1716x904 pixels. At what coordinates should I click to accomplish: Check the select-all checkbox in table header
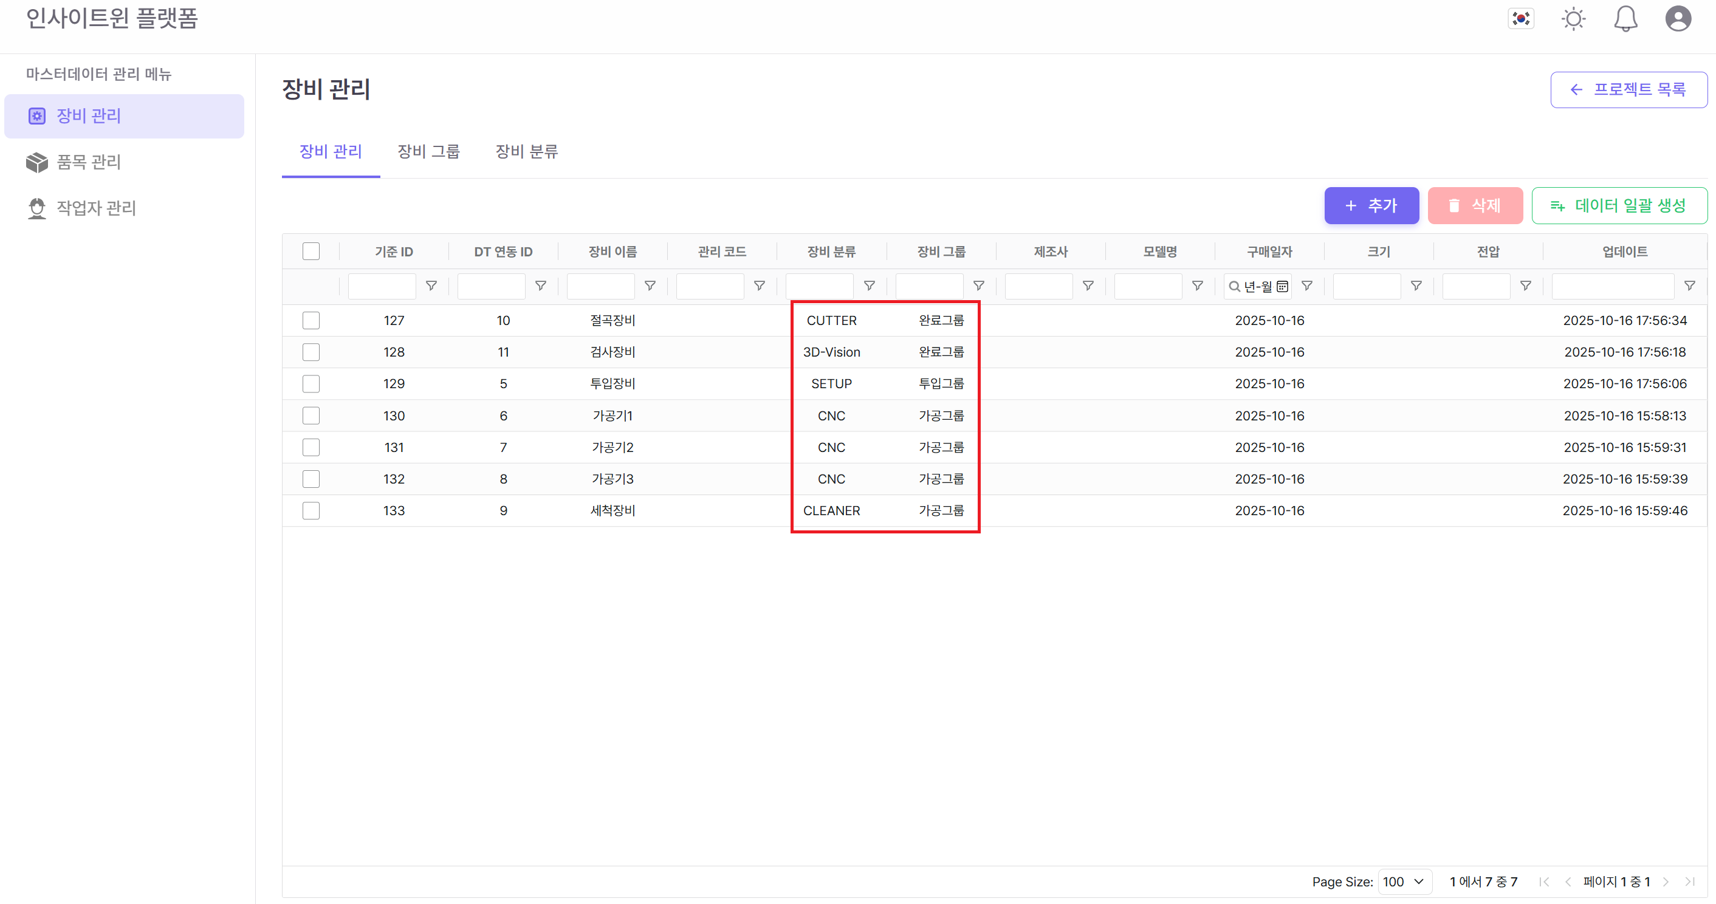tap(311, 251)
